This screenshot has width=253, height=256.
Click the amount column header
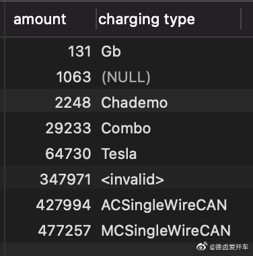point(40,20)
